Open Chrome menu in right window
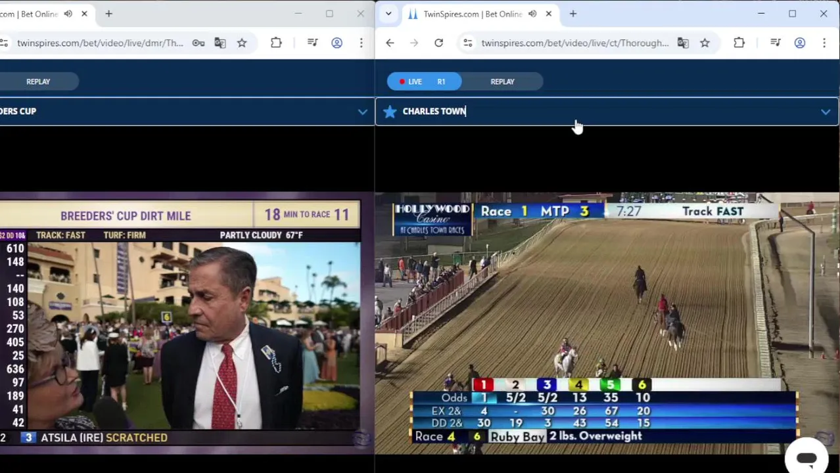840x473 pixels. [824, 43]
